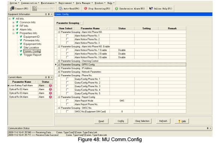Click red alarm indicator for Optical Rx 04
The height and width of the screenshot is (143, 221).
(50, 97)
